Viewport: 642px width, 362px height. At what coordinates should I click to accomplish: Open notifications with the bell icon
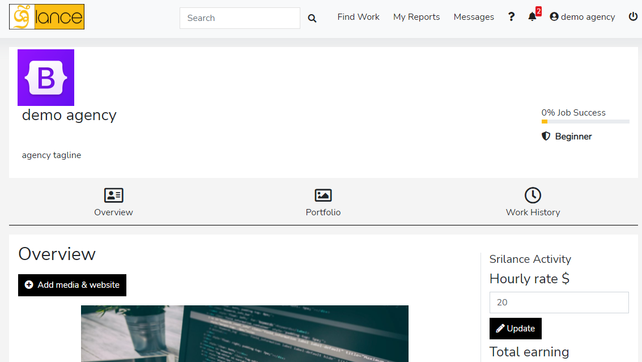tap(532, 17)
